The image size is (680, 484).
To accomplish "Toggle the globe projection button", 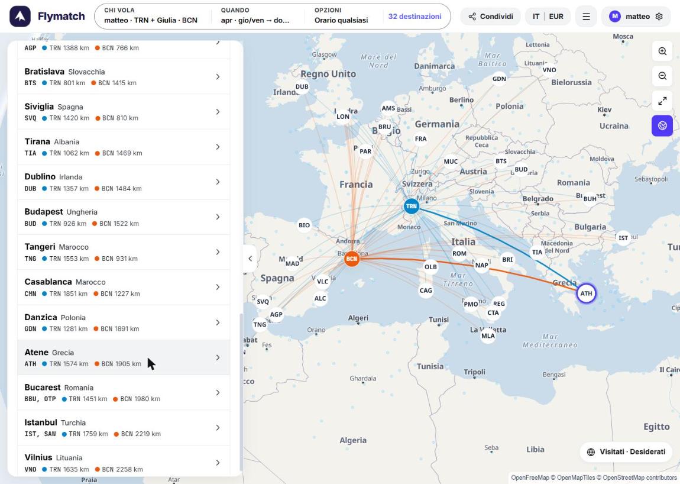I will point(662,125).
